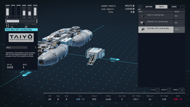This screenshot has width=190, height=107.
Task: Switch to the Weapons tab
Action: (x=149, y=7)
